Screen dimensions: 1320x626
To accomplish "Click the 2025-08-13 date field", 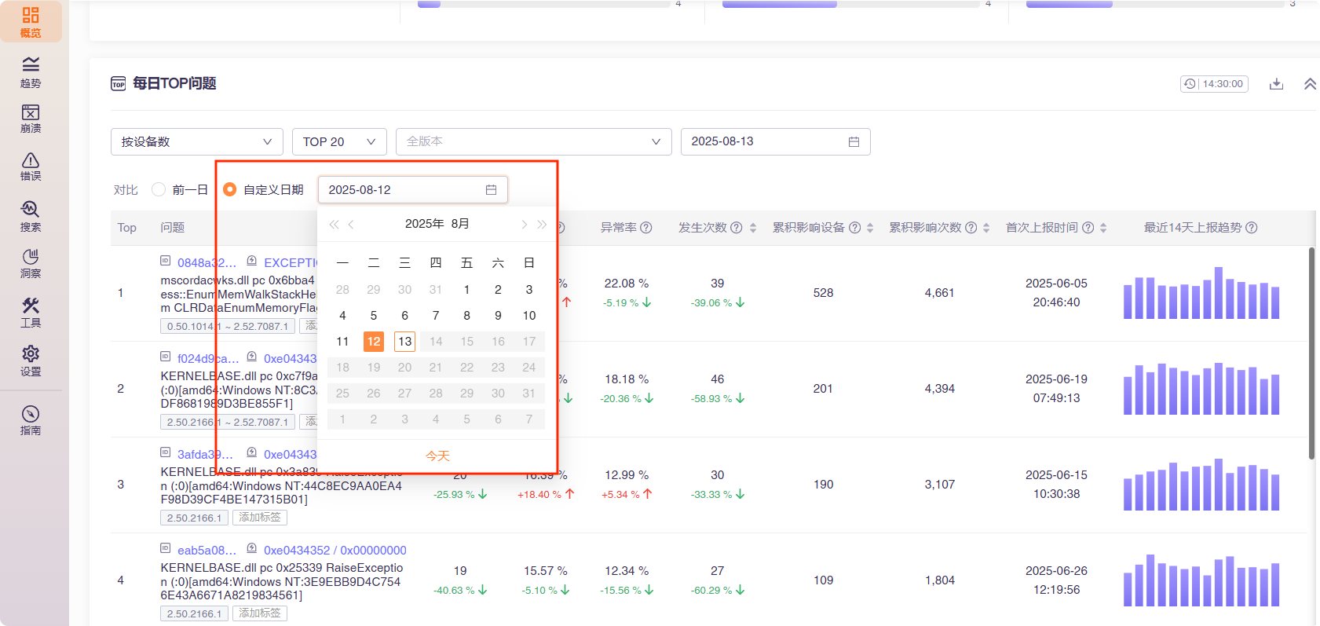I will pos(775,141).
